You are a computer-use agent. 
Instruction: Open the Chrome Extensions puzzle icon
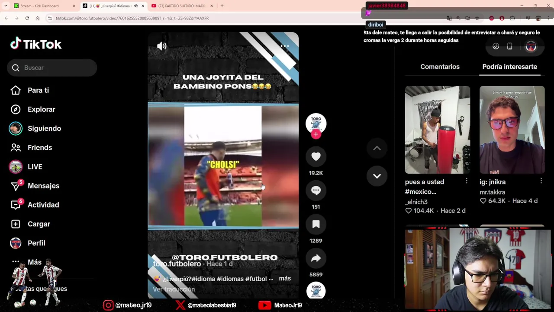tap(512, 18)
